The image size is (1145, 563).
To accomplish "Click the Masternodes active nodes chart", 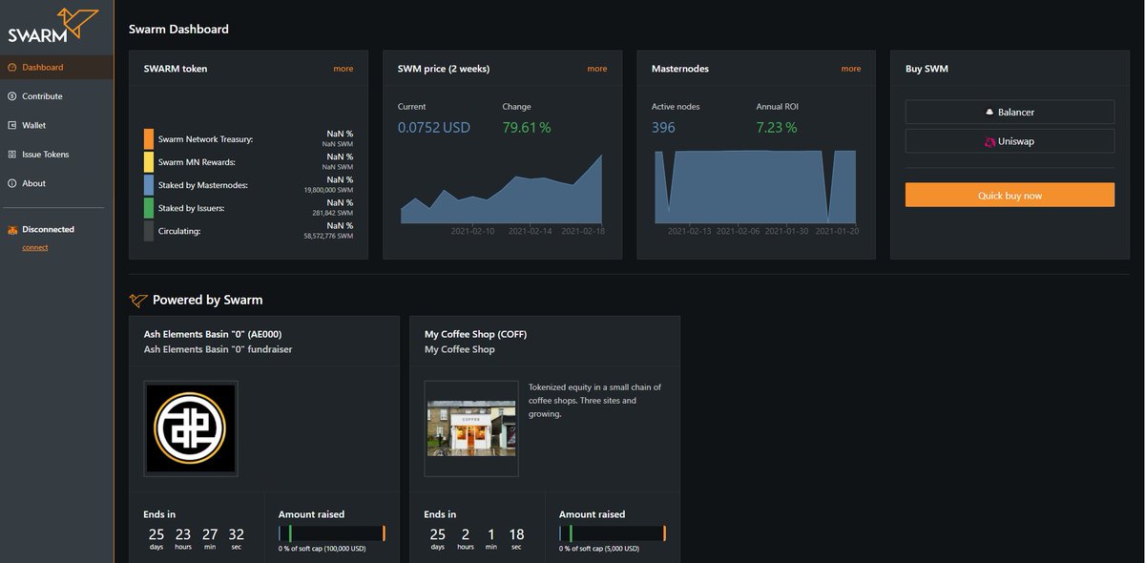I will 755,186.
